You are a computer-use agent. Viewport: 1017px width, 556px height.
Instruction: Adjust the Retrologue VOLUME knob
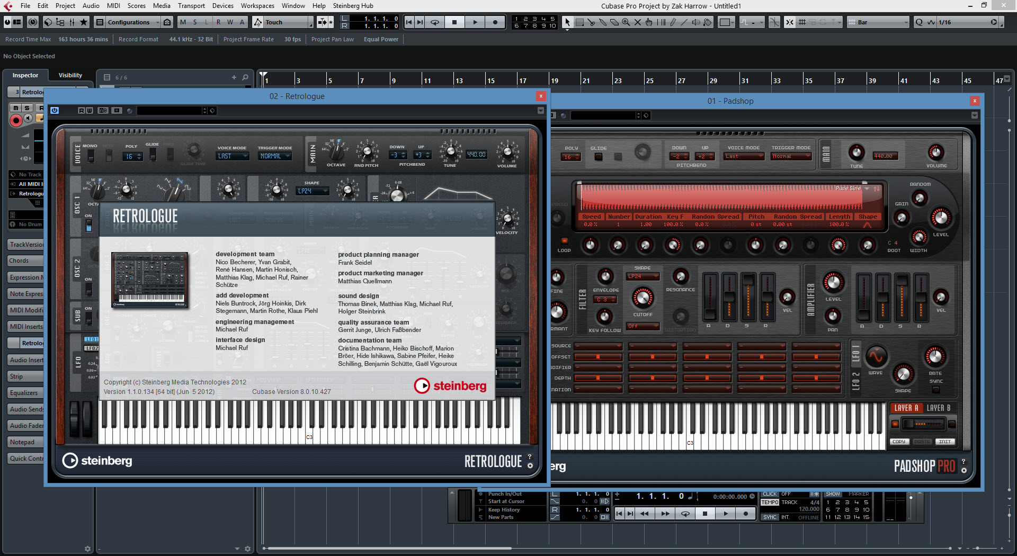click(x=507, y=152)
